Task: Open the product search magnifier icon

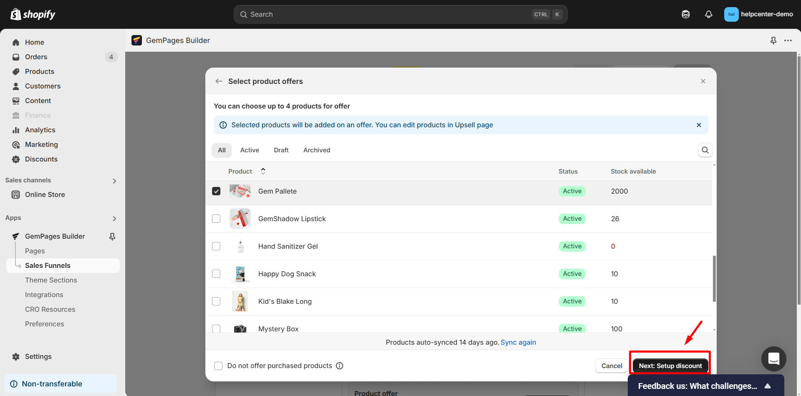Action: tap(705, 150)
